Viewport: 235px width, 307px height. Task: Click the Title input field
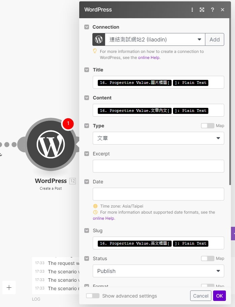pyautogui.click(x=158, y=82)
